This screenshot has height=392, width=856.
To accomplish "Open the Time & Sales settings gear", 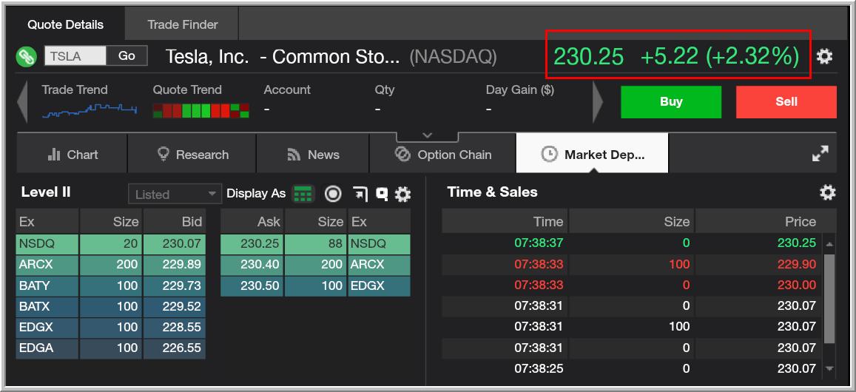I will tap(828, 192).
